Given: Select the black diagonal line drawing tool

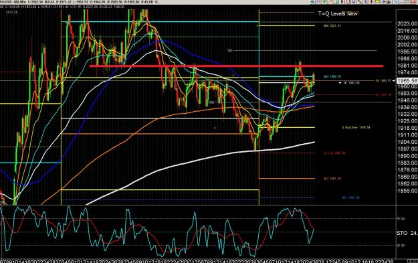Looking at the screenshot, I should click(x=360, y=1).
